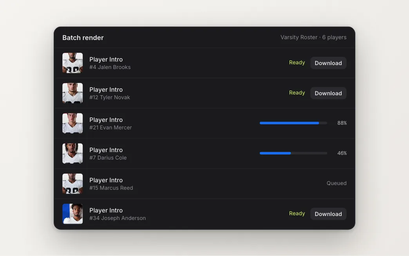The height and width of the screenshot is (256, 409).
Task: Select the #21 Evan Mercer row title
Action: click(110, 128)
